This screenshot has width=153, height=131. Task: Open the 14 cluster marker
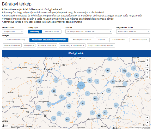(113, 82)
